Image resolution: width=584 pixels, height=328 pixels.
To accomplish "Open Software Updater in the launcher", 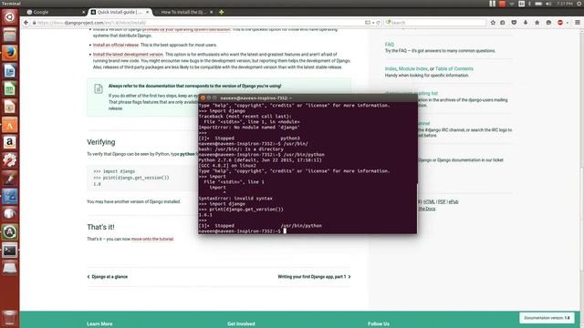I will pyautogui.click(x=10, y=232).
